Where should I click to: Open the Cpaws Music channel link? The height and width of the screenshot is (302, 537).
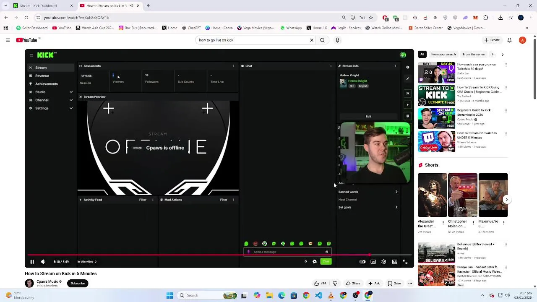pyautogui.click(x=47, y=281)
